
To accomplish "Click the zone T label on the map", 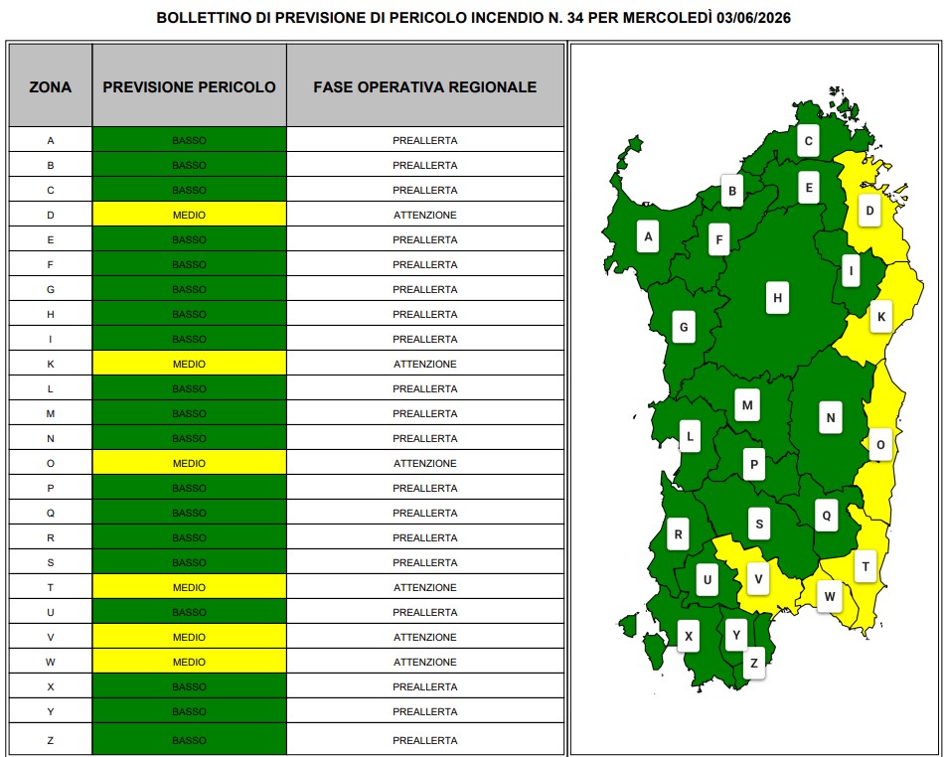I will [x=865, y=566].
